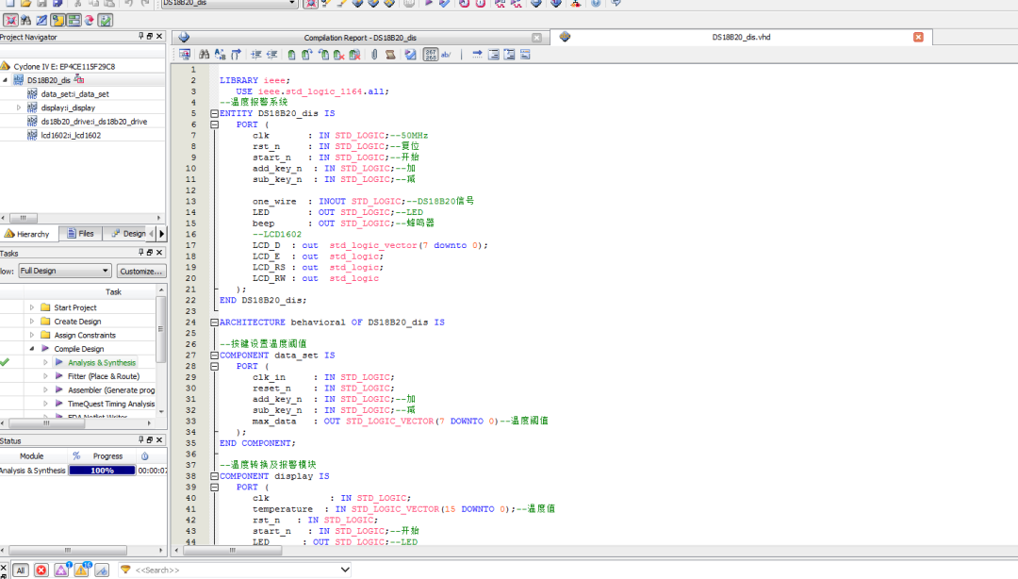Click the increase indent icon in editor toolbar
The height and width of the screenshot is (579, 1018).
click(255, 55)
